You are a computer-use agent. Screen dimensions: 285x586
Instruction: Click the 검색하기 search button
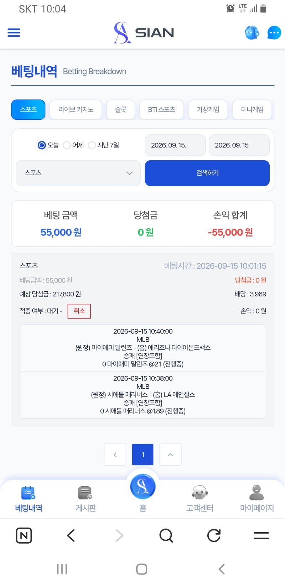(x=207, y=173)
